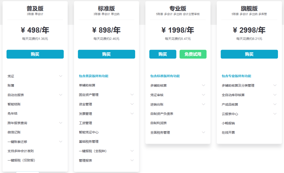
Task: Expand the 管理报表 row chevron
Action: pyautogui.click(x=132, y=160)
